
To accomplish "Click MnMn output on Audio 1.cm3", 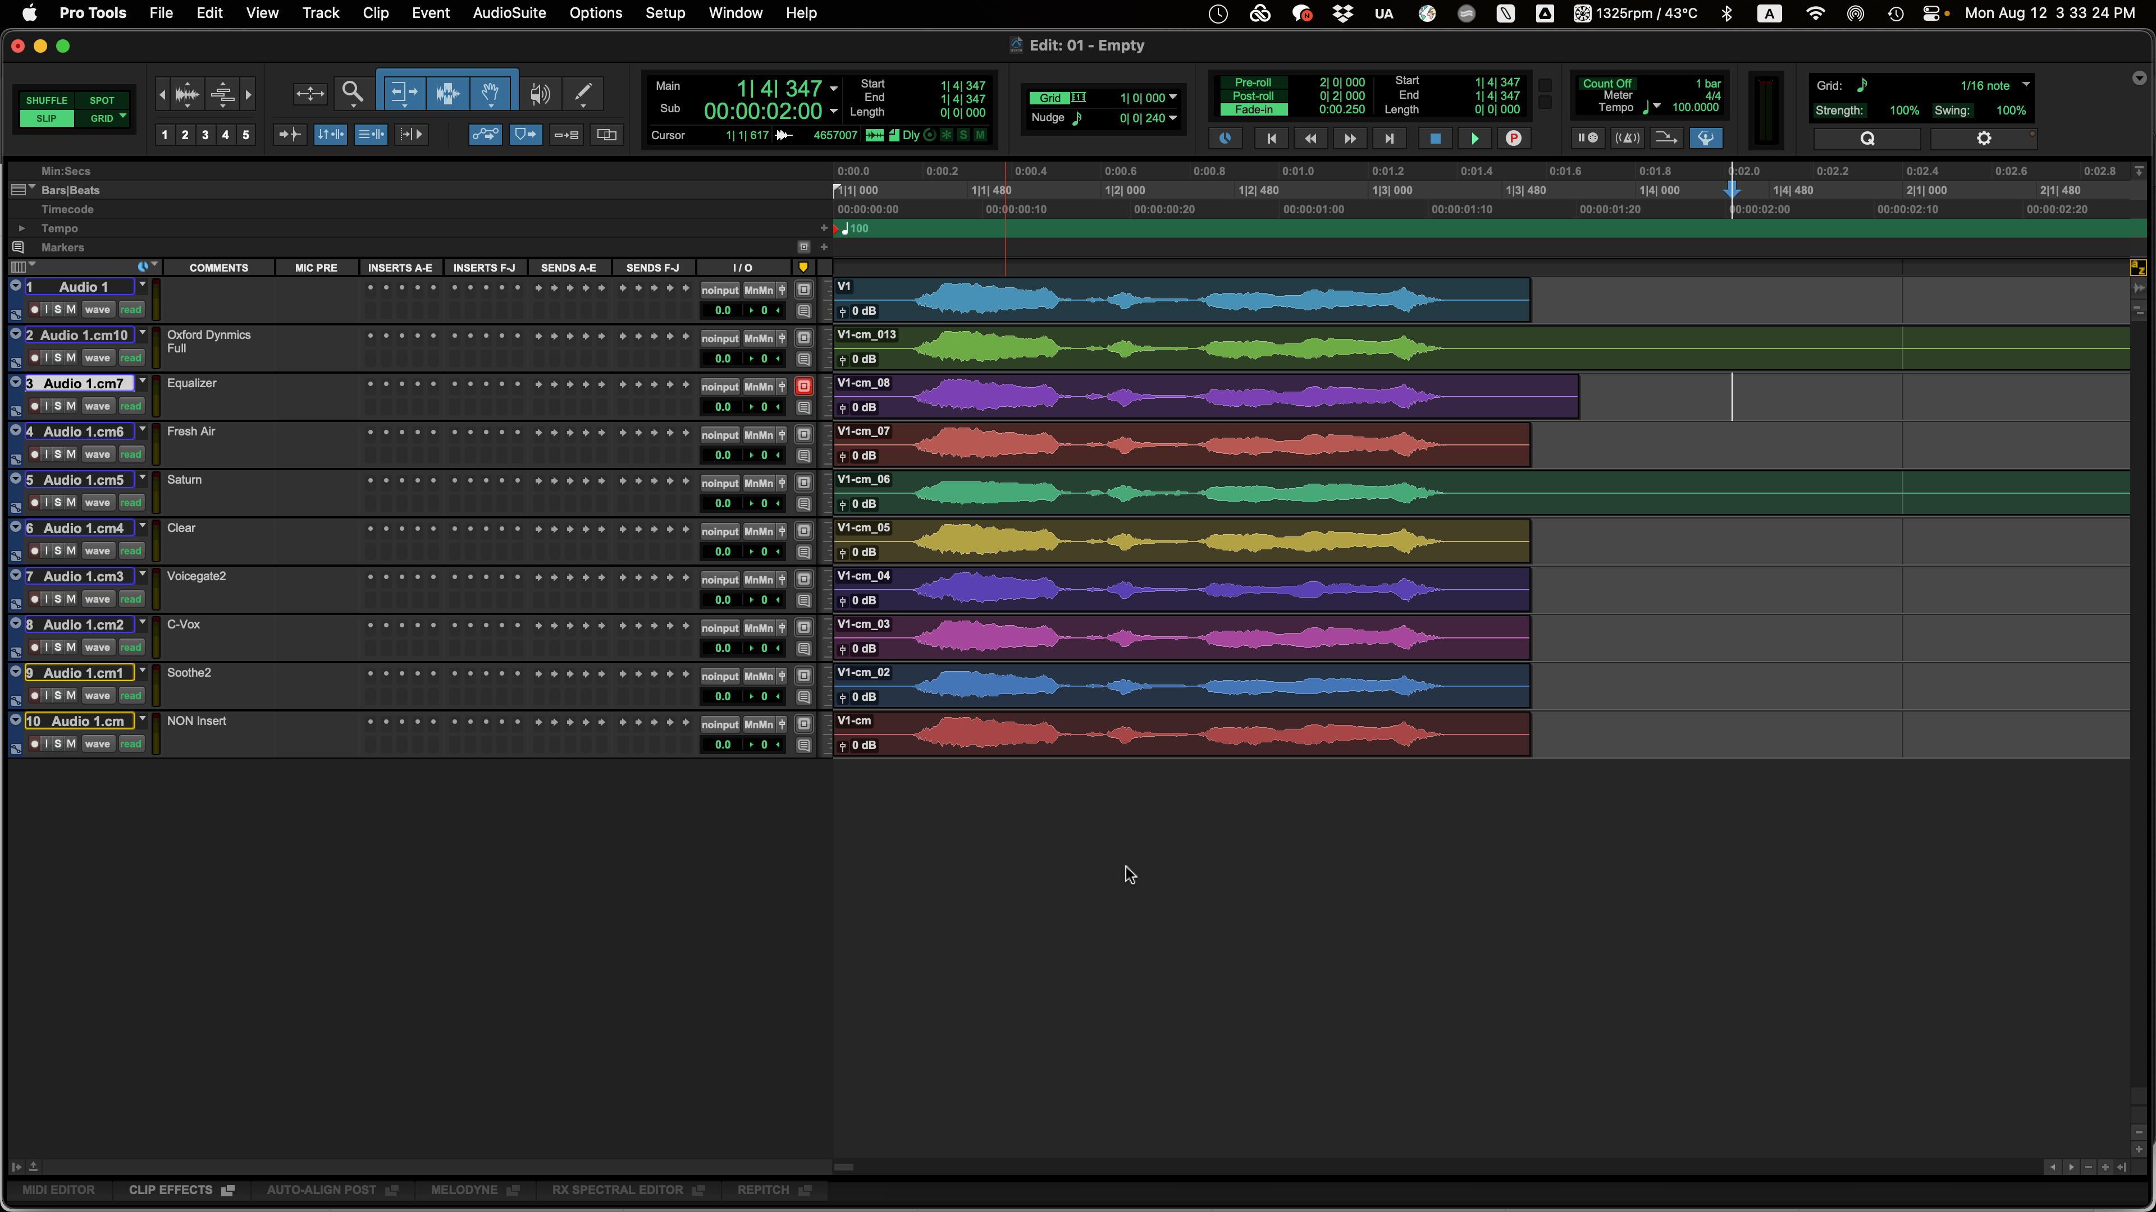I will [x=759, y=580].
